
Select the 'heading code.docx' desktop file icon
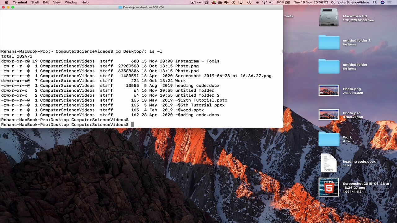[329, 163]
